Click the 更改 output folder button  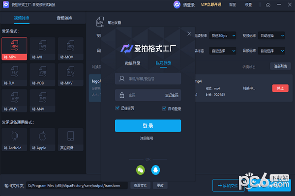[x=160, y=186]
